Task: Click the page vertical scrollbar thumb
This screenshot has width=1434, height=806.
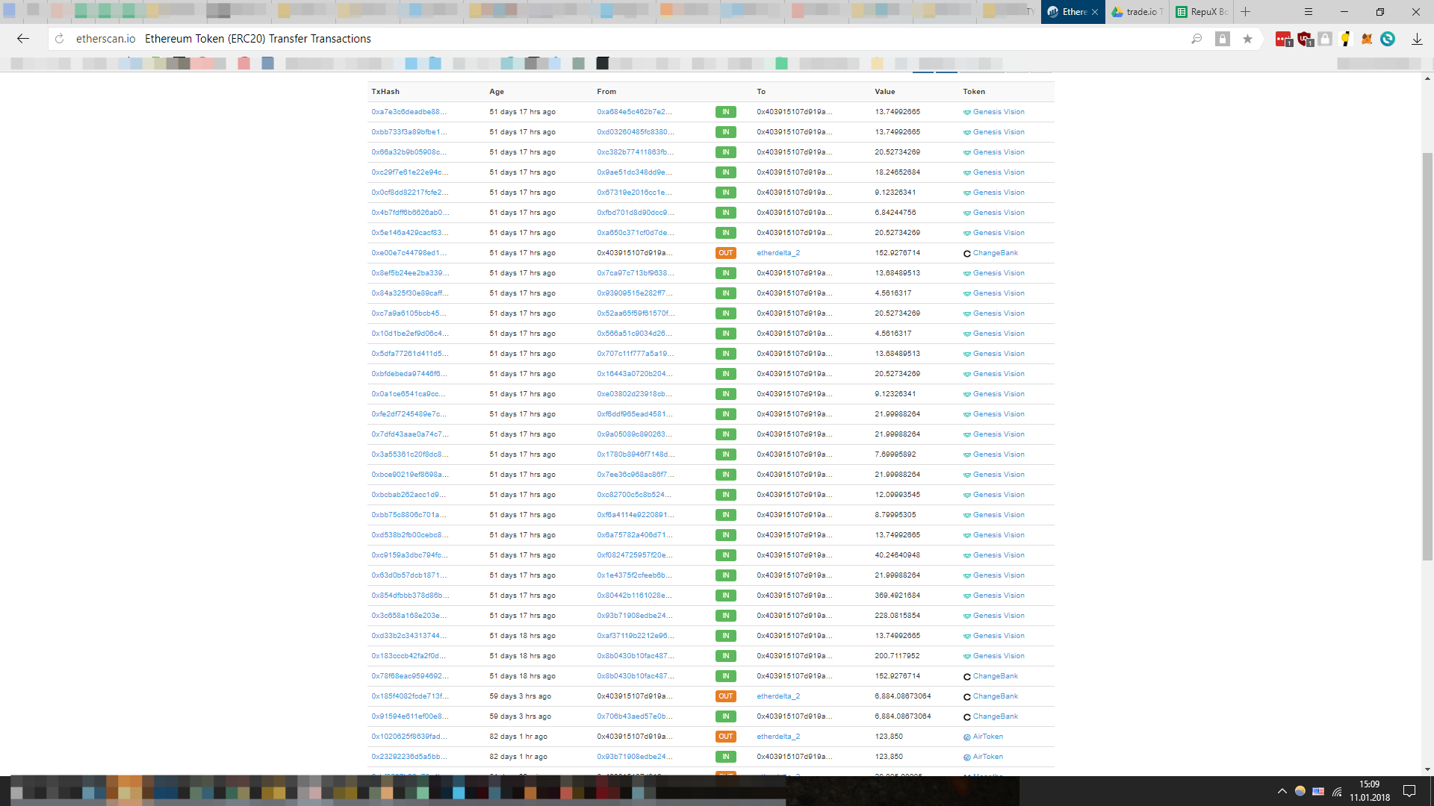Action: tap(1427, 356)
